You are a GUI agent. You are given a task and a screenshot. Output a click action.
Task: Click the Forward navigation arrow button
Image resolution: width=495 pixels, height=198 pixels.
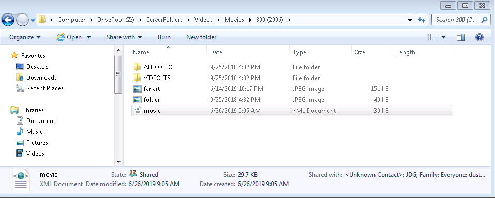coord(22,20)
